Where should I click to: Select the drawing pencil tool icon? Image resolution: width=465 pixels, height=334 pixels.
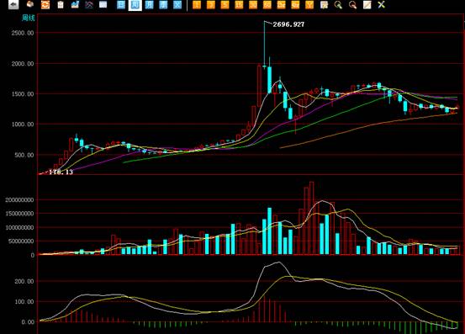coord(367,4)
